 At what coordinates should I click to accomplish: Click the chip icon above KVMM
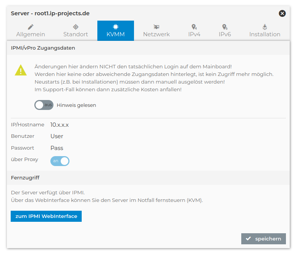pos(115,27)
